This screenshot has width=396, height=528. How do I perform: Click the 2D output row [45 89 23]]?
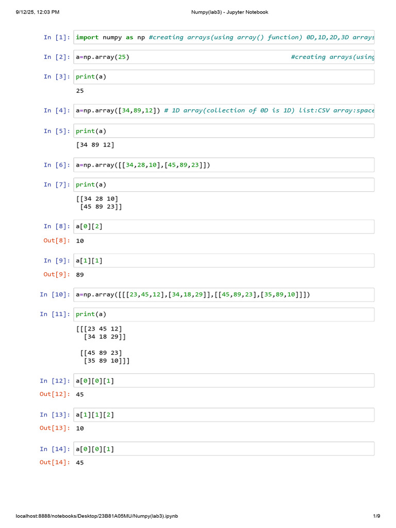click(x=101, y=206)
